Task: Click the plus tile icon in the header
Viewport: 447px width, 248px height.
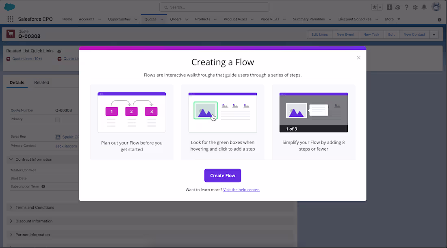Action: pyautogui.click(x=389, y=7)
